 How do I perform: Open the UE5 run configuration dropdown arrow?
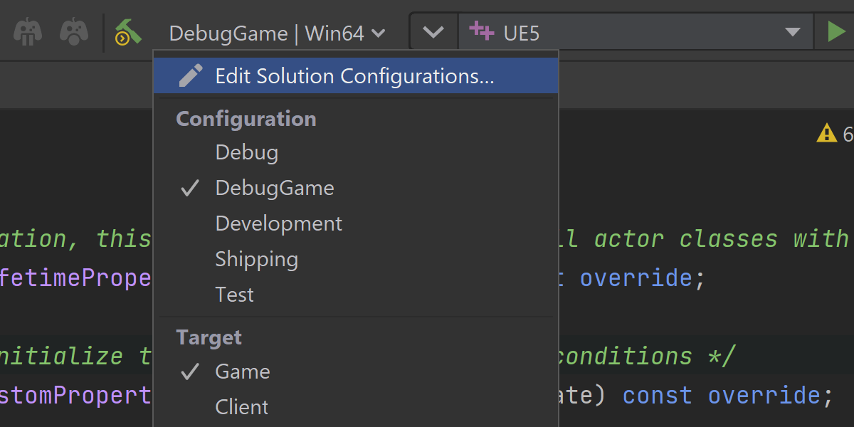pyautogui.click(x=793, y=32)
